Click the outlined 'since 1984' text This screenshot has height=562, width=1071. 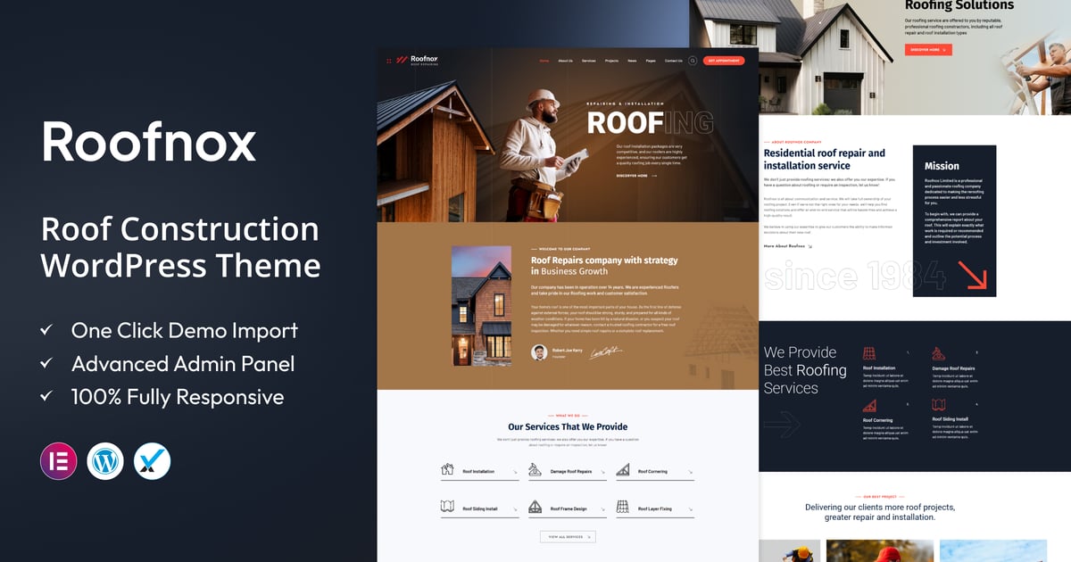(854, 276)
